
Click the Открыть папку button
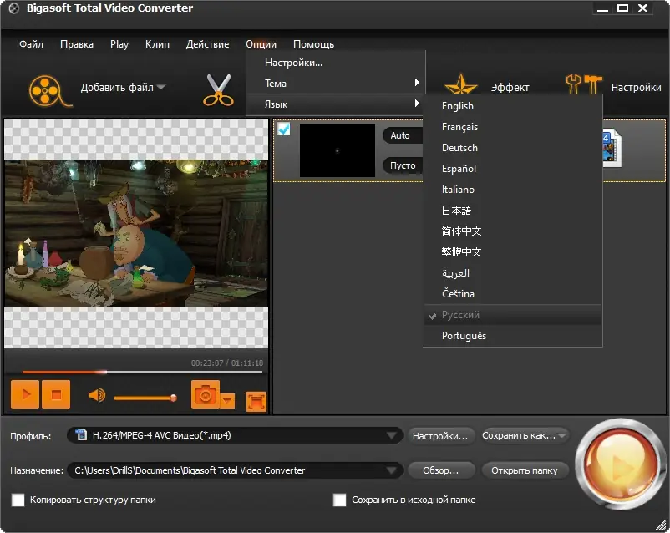(x=525, y=470)
